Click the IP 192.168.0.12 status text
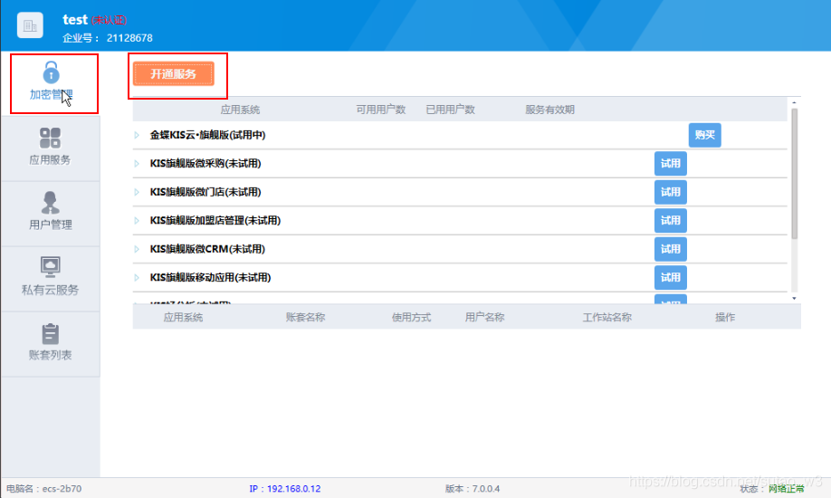This screenshot has width=831, height=498. 285,488
